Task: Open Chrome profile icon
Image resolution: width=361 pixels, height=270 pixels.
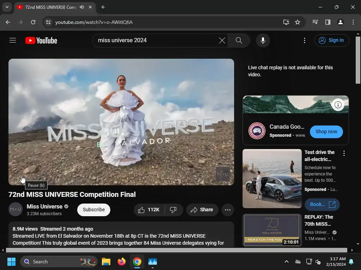Action: coord(340,22)
